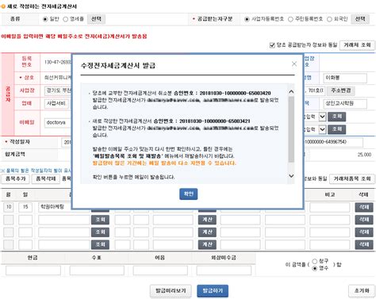Click the dialog scrollbar down arrow
Screen dimensions: 376x299
291,176
